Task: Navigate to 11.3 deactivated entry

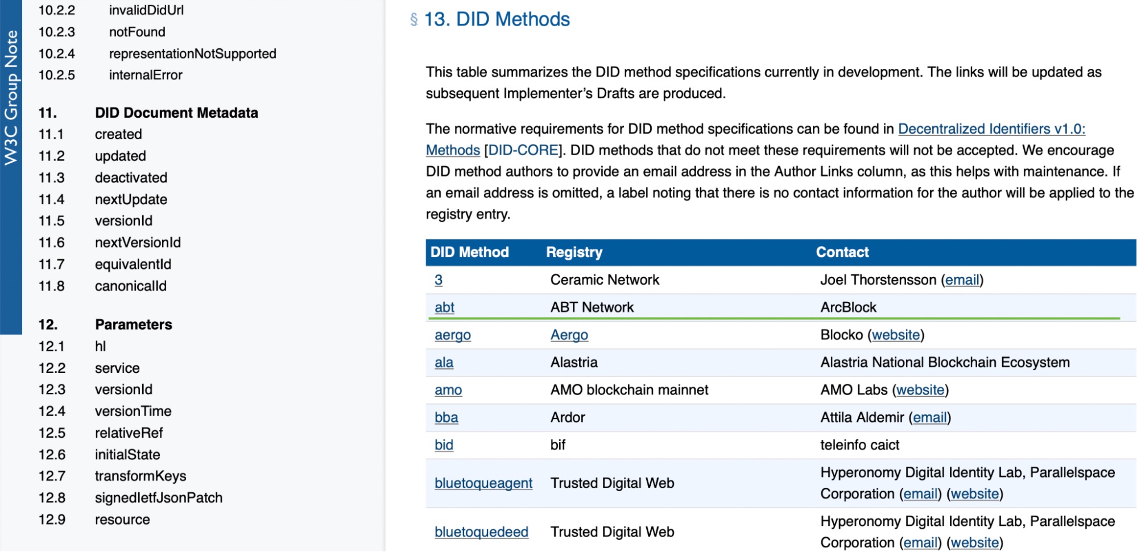Action: coord(131,178)
